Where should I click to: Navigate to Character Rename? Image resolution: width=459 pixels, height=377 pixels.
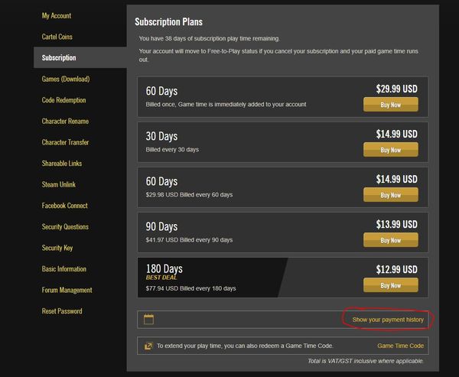click(x=65, y=121)
